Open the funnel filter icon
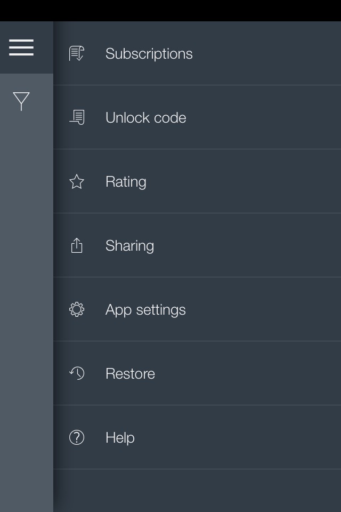 [21, 101]
